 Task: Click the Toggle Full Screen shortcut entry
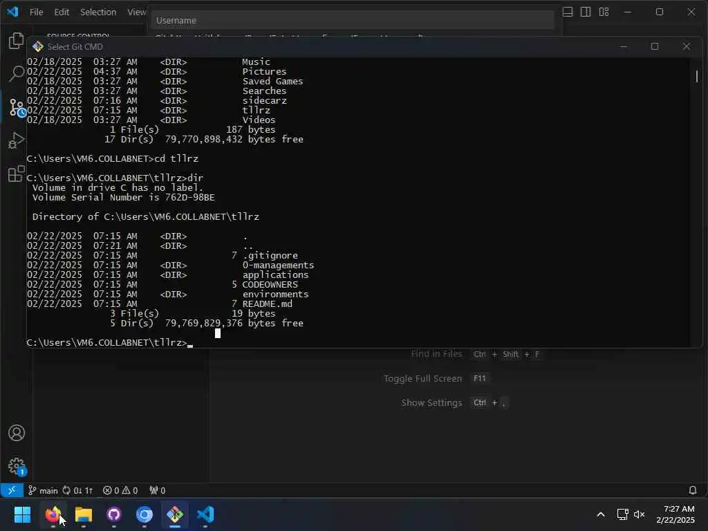point(436,378)
